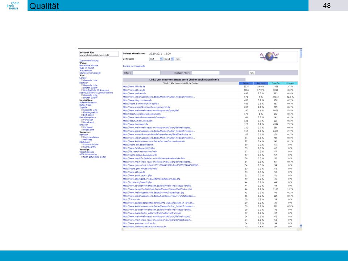
Task: Open Exit Seiten under Zugriffe
Action: [x=88, y=115]
